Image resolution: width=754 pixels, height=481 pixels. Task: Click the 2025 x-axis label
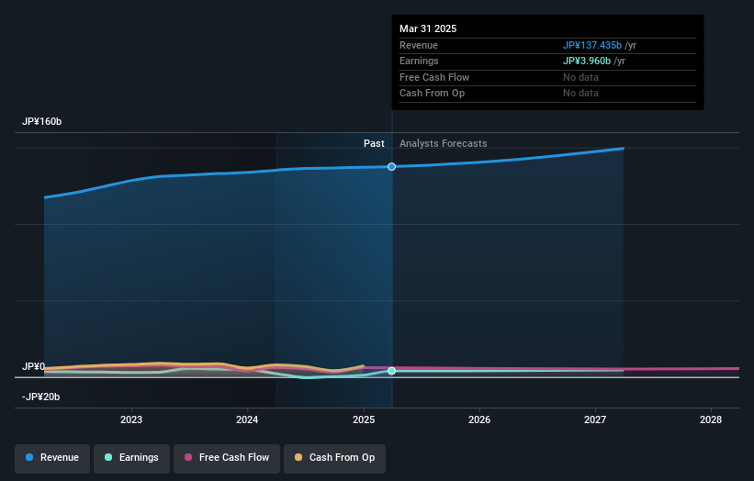coord(364,420)
